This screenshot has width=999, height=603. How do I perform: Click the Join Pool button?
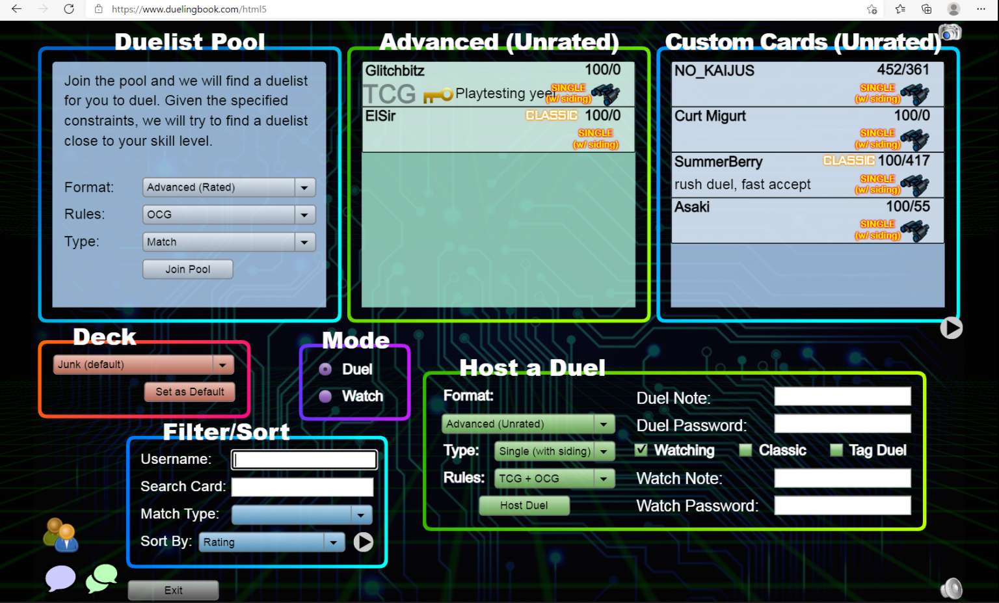(x=187, y=269)
